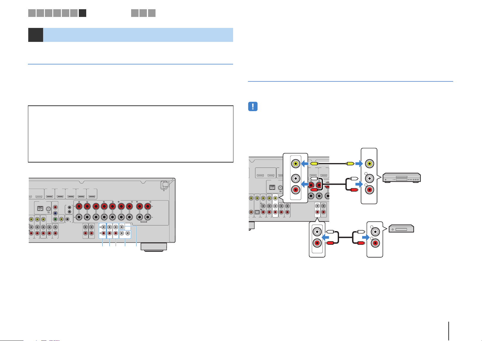
Task: Click the small CD player illustration
Action: (401, 228)
